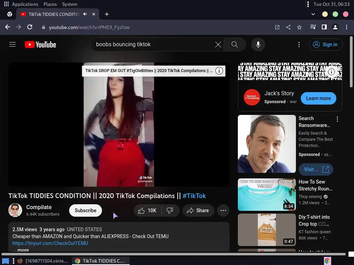
Task: Open the Chrome three-dot menu
Action: point(346,27)
